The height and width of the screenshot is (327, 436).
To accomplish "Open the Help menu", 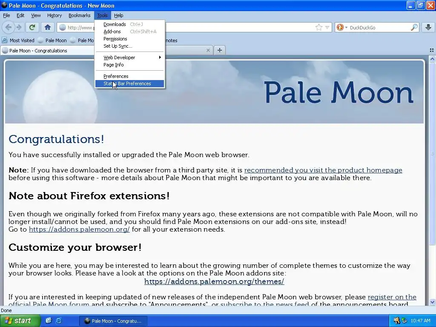I will (118, 15).
